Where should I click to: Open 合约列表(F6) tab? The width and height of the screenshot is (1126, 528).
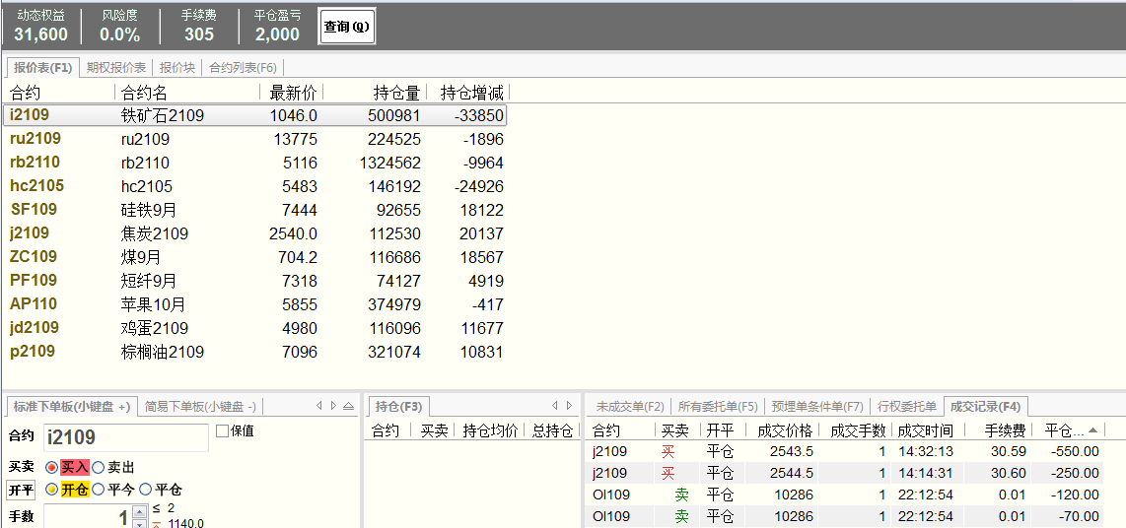[x=243, y=68]
